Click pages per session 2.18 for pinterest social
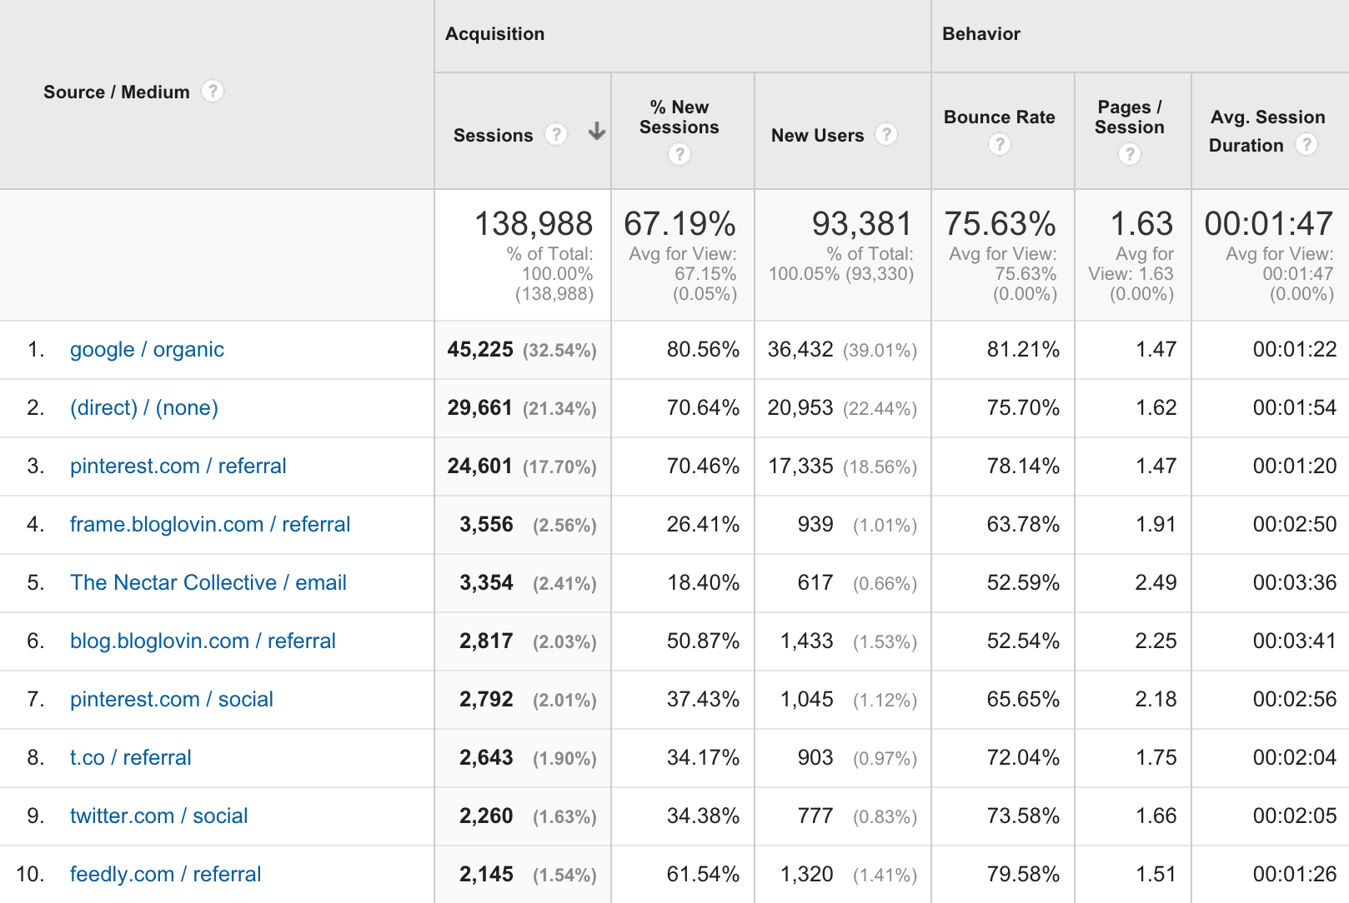 tap(1156, 699)
